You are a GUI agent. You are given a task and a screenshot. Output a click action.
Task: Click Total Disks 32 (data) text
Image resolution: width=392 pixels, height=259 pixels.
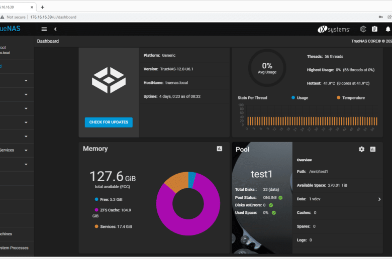(x=257, y=189)
